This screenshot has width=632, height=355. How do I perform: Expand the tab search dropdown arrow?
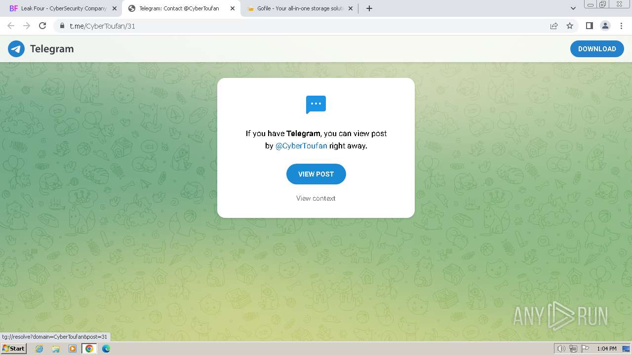573,8
